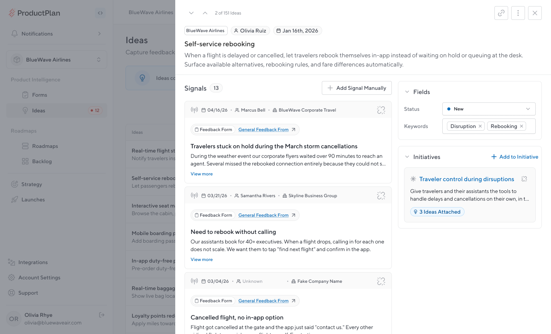Collapse the sidebar with code-bracket toggle
This screenshot has width=551, height=334.
coord(100,13)
